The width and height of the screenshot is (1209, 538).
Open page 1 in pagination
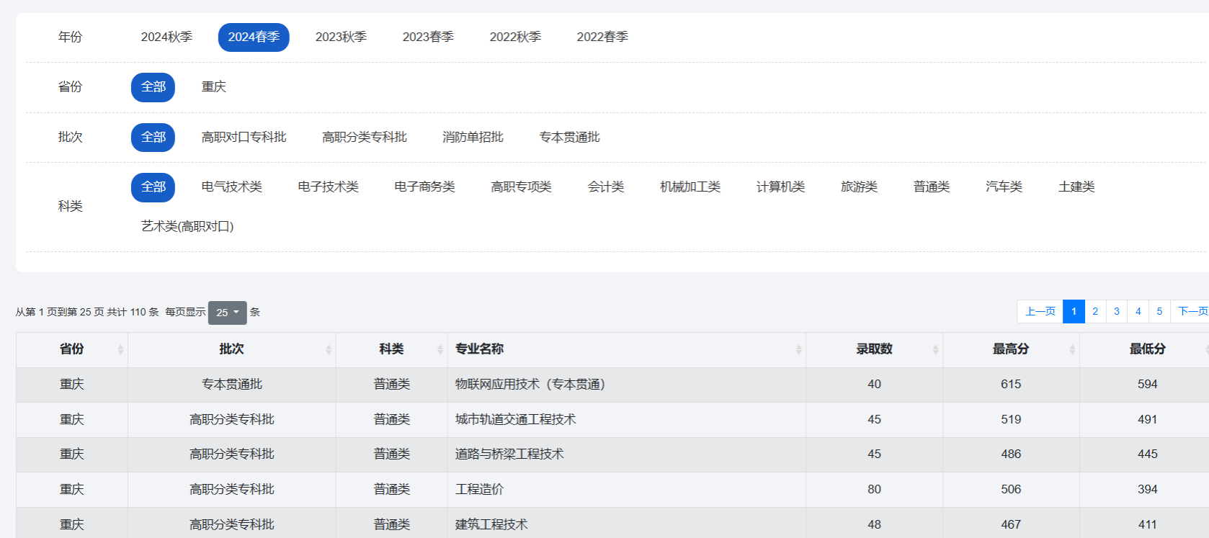pos(1074,312)
